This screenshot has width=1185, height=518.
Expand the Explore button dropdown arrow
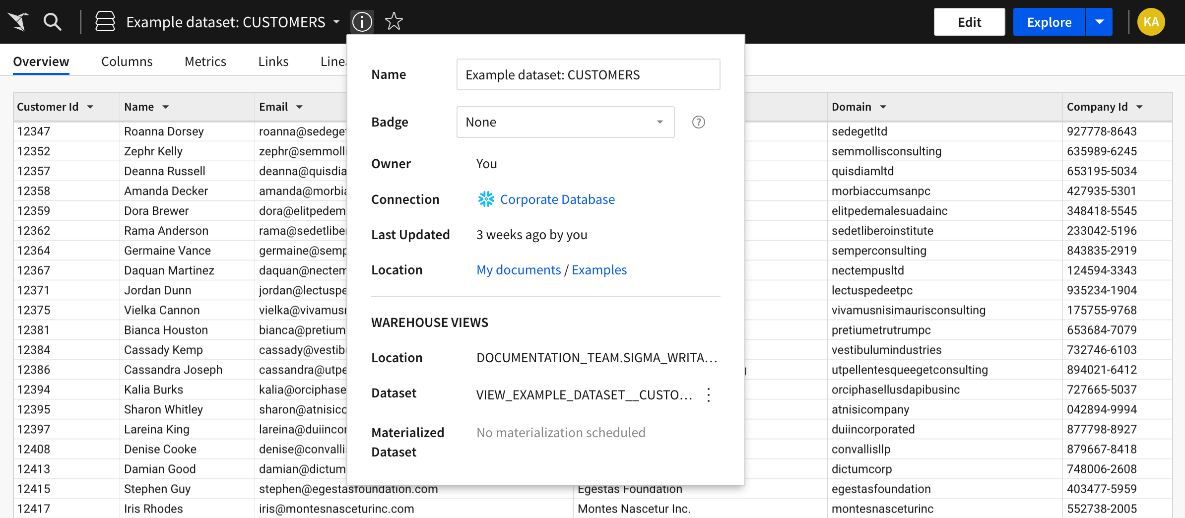1099,22
